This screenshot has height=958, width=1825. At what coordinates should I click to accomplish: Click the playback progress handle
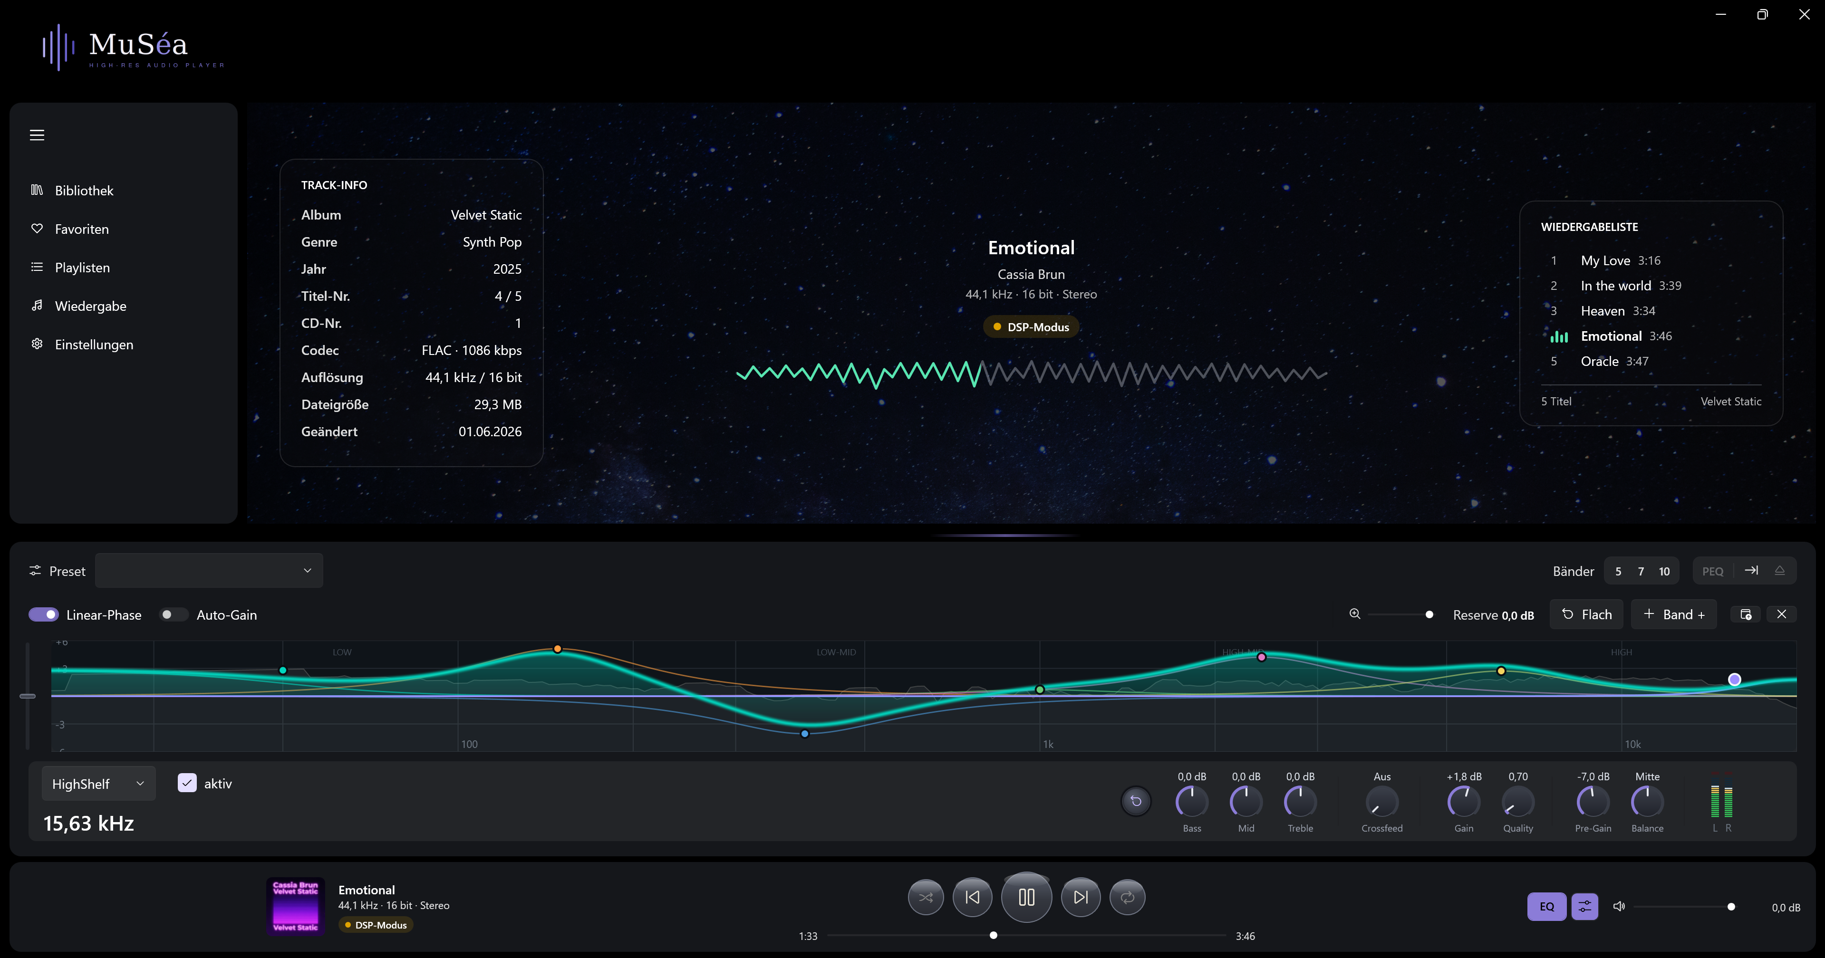click(993, 935)
